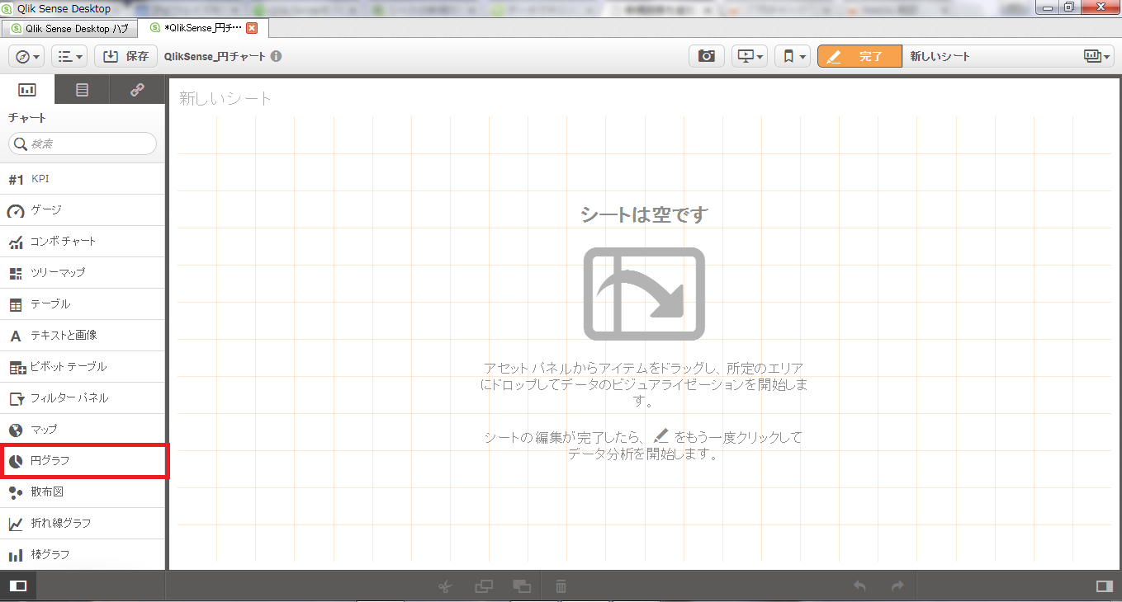Open the compass navigation dropdown
Screen dimensions: 1122x602
coord(26,56)
